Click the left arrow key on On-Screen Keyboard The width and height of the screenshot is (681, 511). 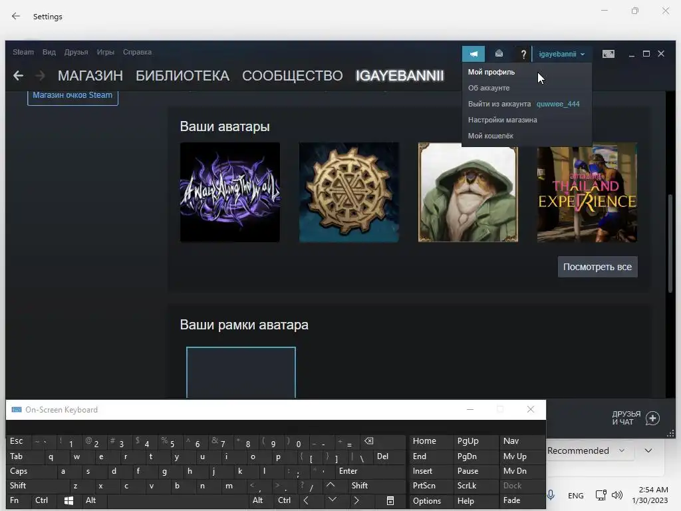click(306, 500)
